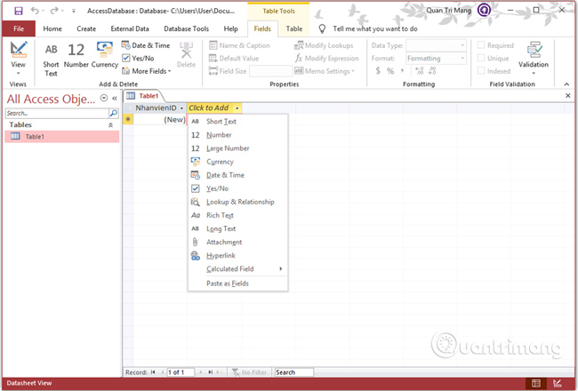
Task: Decrease decimal places
Action: click(432, 71)
